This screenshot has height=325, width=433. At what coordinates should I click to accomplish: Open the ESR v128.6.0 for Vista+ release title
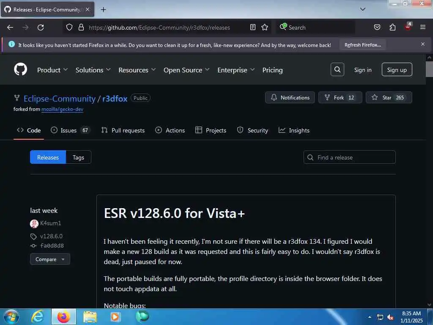[174, 213]
